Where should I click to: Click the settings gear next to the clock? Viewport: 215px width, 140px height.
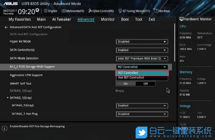click(37, 10)
